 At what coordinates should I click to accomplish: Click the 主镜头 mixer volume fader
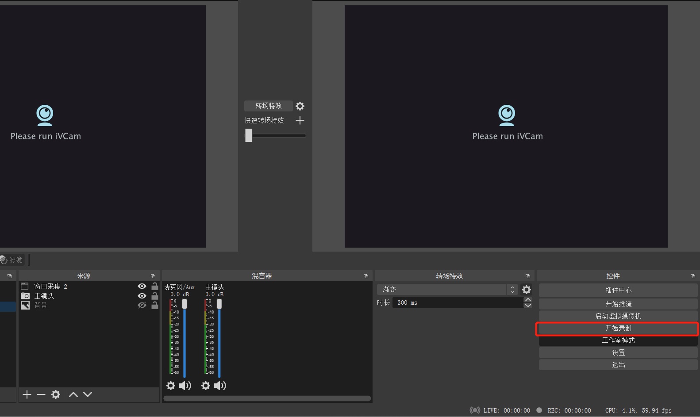[219, 304]
